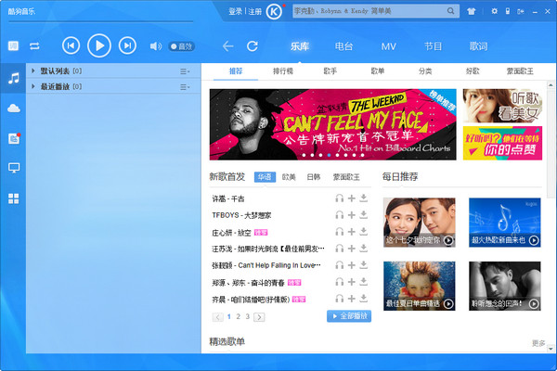Open page 3 of new songs
Screen dimensions: 557x371
(248, 316)
